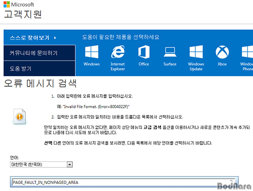Click the bold 선택 word
The height and width of the screenshot is (191, 253).
pos(48,143)
